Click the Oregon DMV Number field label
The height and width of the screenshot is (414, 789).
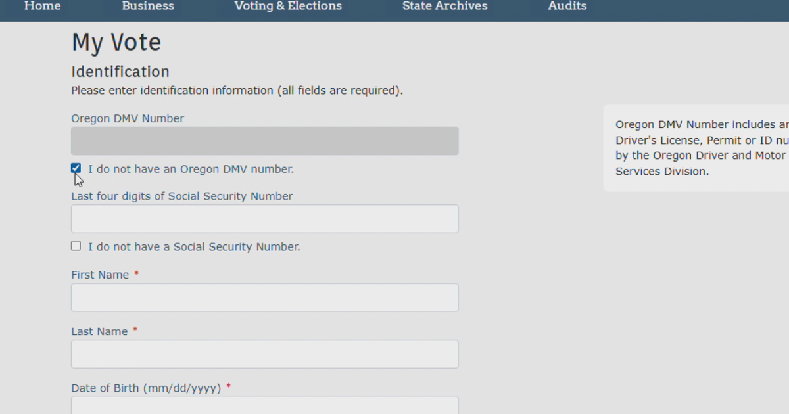coord(128,119)
